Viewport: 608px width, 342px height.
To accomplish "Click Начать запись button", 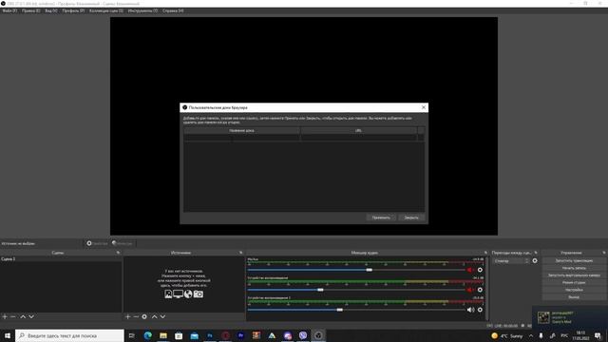I will click(x=574, y=268).
